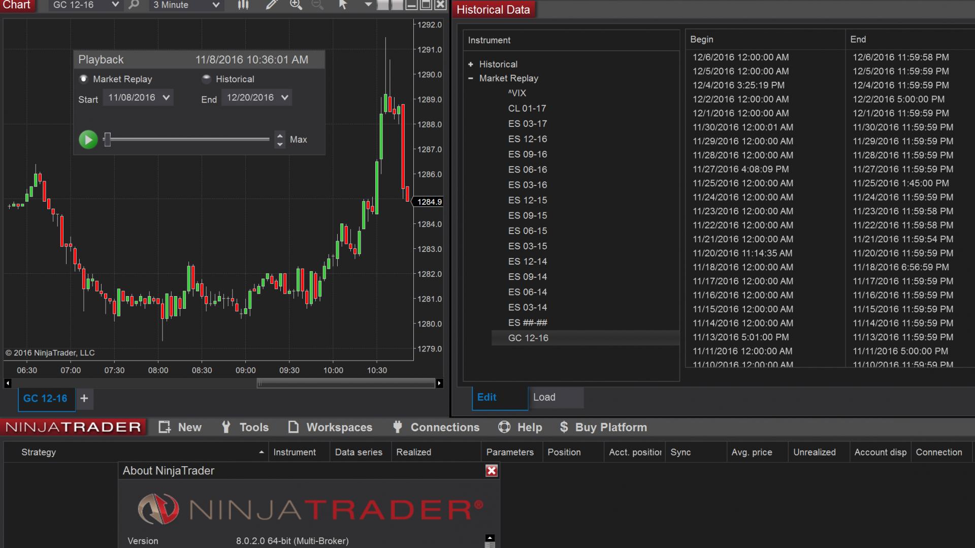Viewport: 975px width, 548px height.
Task: Select the 11/30/2016 12:00:01 AM begin row
Action: click(743, 127)
